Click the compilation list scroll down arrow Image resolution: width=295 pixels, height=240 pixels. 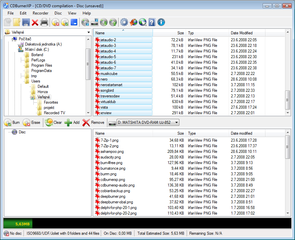click(x=288, y=213)
